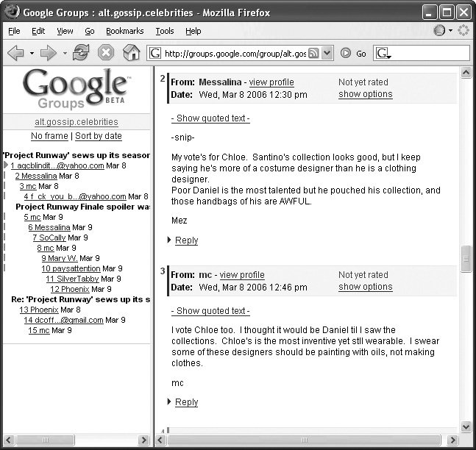The width and height of the screenshot is (476, 450).
Task: Open the address bar history dropdown
Action: tap(327, 53)
